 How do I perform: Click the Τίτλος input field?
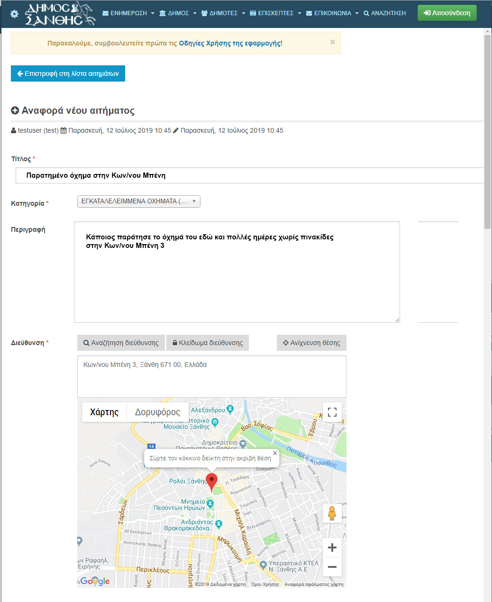pyautogui.click(x=250, y=175)
